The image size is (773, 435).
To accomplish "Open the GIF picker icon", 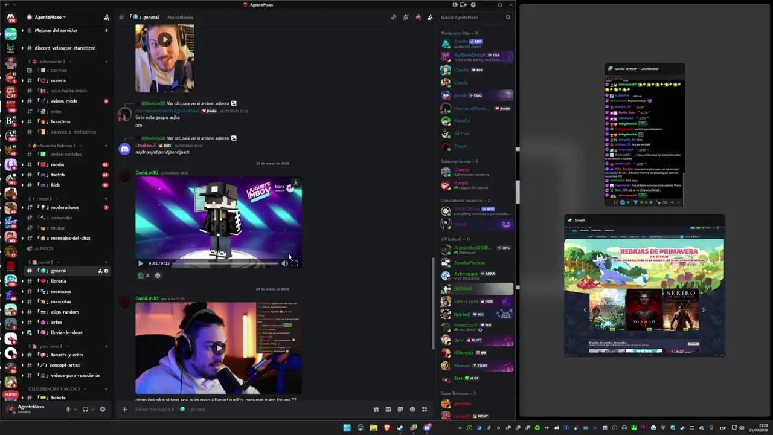I will pos(388,409).
